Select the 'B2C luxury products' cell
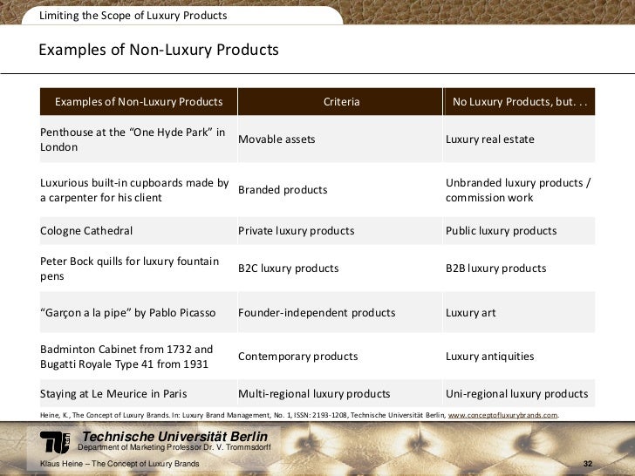The width and height of the screenshot is (635, 476). point(340,268)
